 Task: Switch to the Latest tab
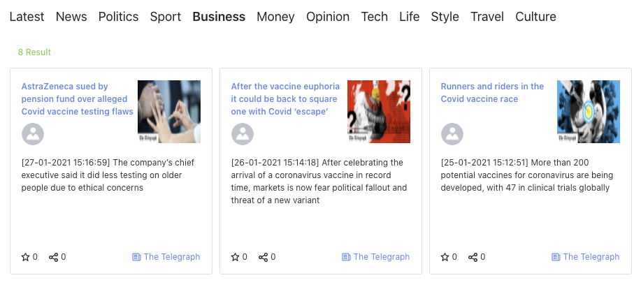27,17
